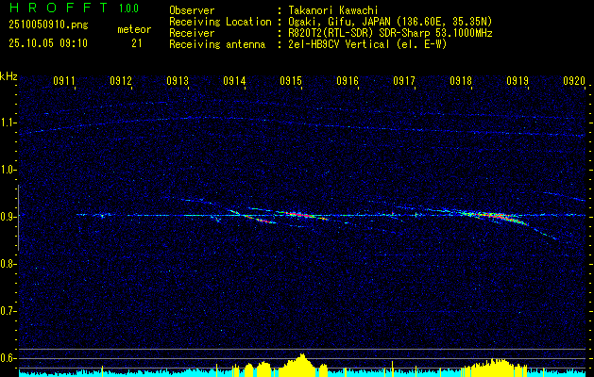Click the strong meteor echo between 0918 and 0919
Image resolution: width=594 pixels, height=377 pixels.
click(497, 217)
